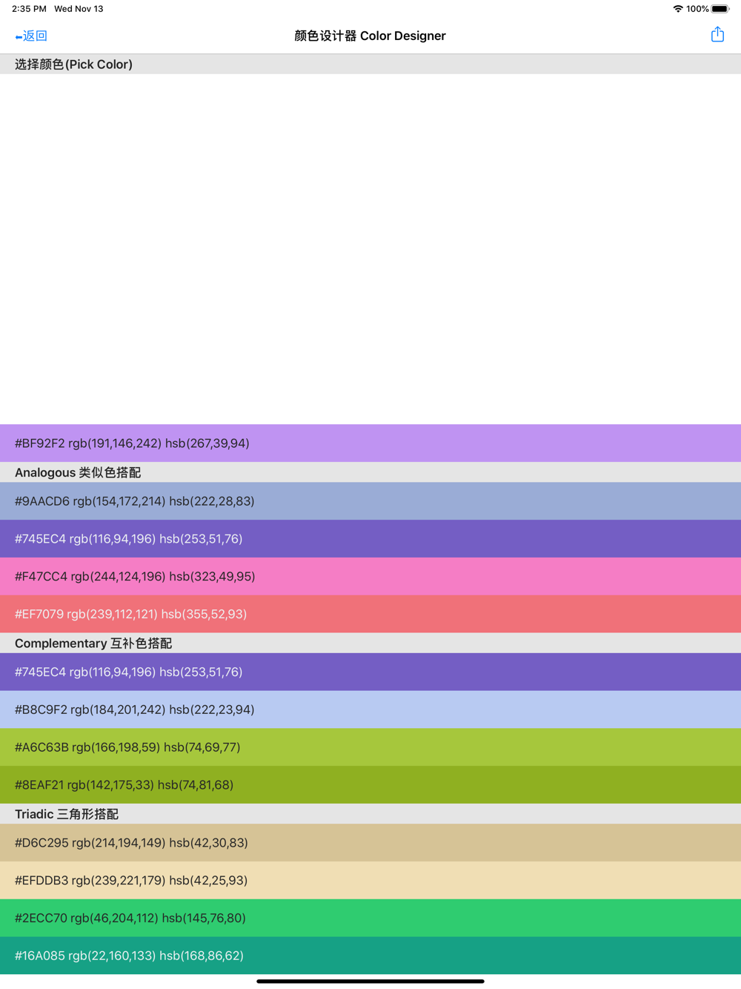Viewport: 741px width, 989px height.
Task: Tap the blank Pick Color picker area
Action: tap(370, 249)
